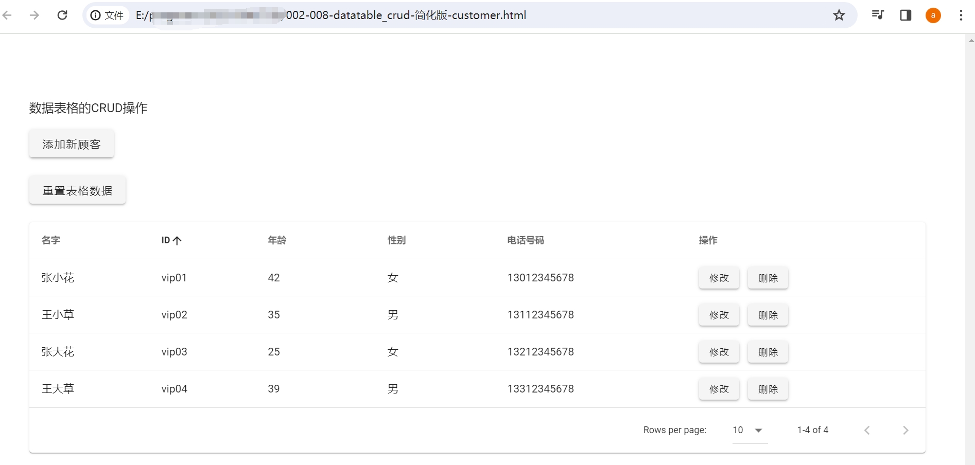Screen dimensions: 975x465
Task: Open the media controls icon
Action: (878, 15)
